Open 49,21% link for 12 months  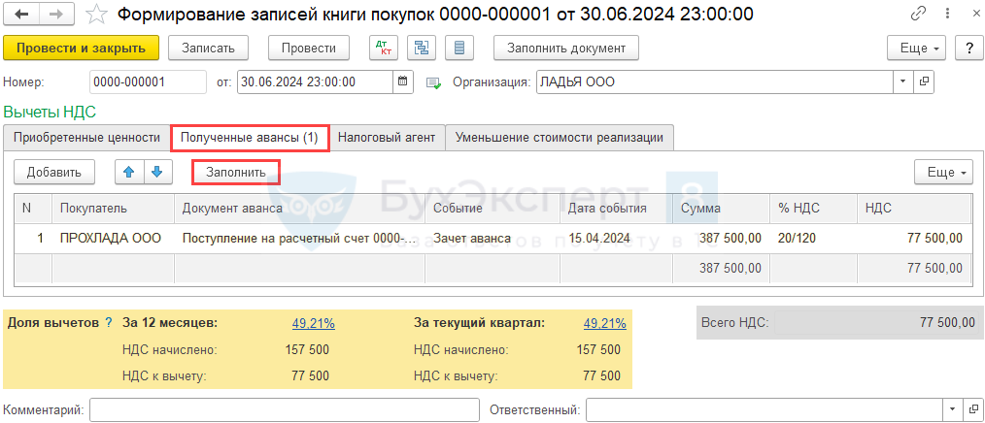312,323
